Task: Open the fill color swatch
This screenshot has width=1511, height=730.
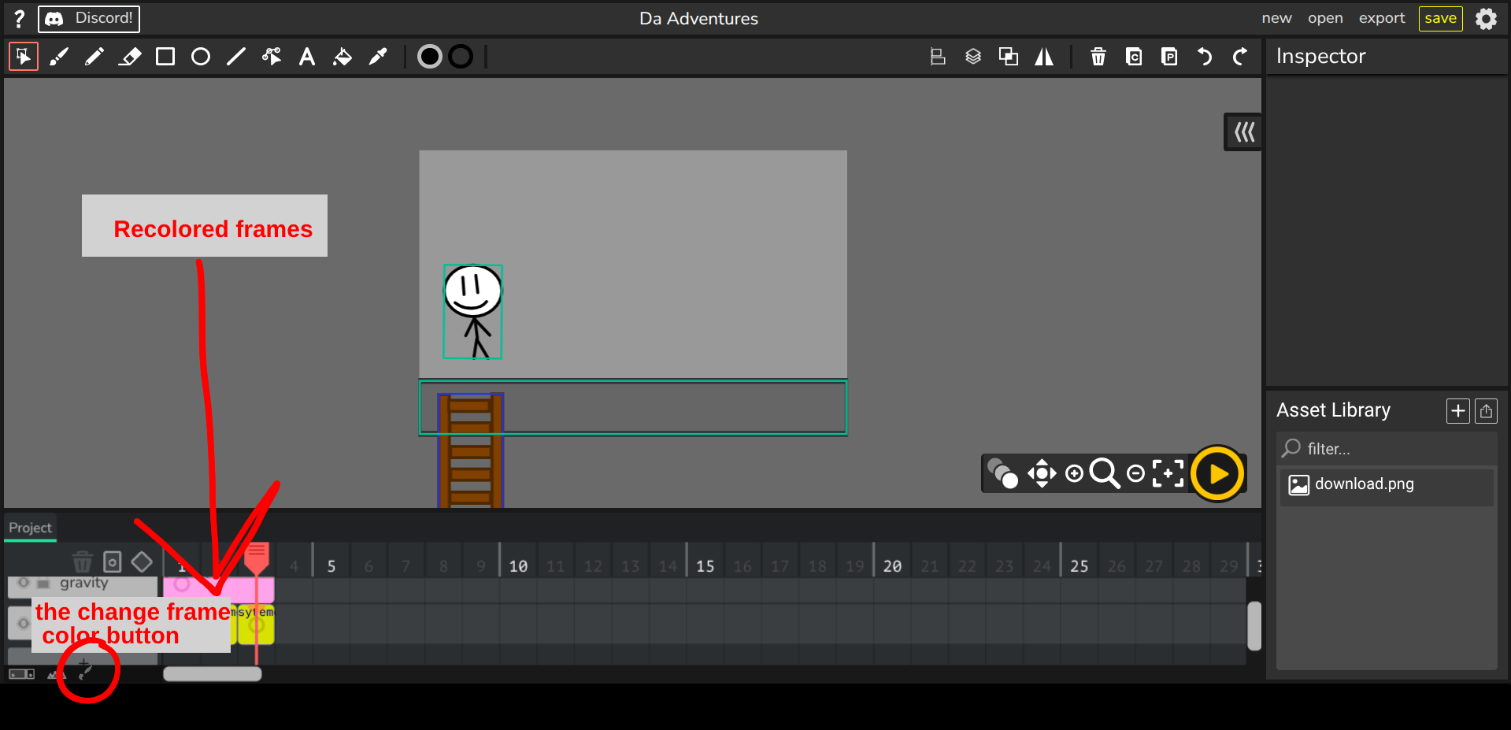Action: click(430, 57)
